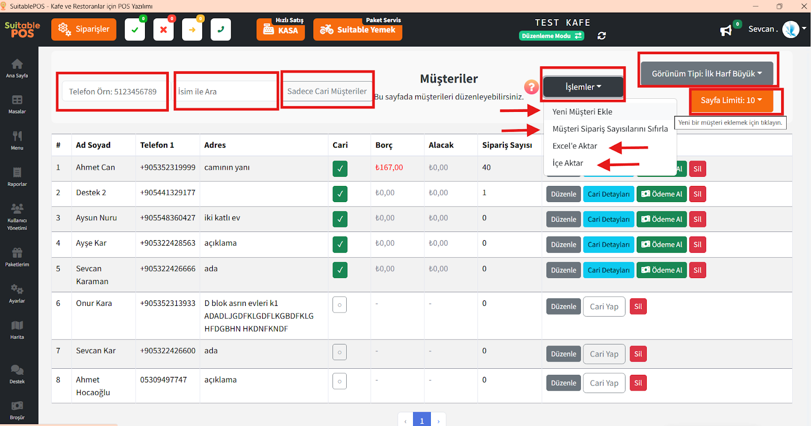Click the orange question mark help icon
The height and width of the screenshot is (426, 811).
click(x=531, y=87)
